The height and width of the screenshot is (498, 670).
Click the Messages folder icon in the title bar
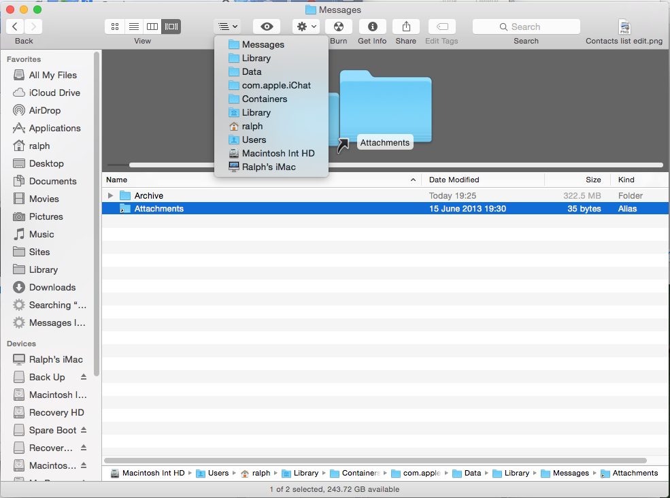coord(311,10)
